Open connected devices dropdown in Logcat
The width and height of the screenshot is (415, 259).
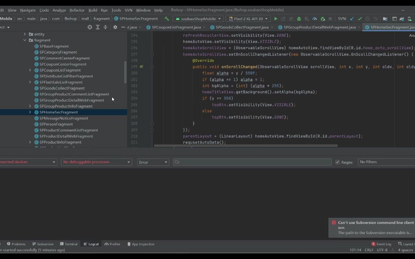coord(28,162)
